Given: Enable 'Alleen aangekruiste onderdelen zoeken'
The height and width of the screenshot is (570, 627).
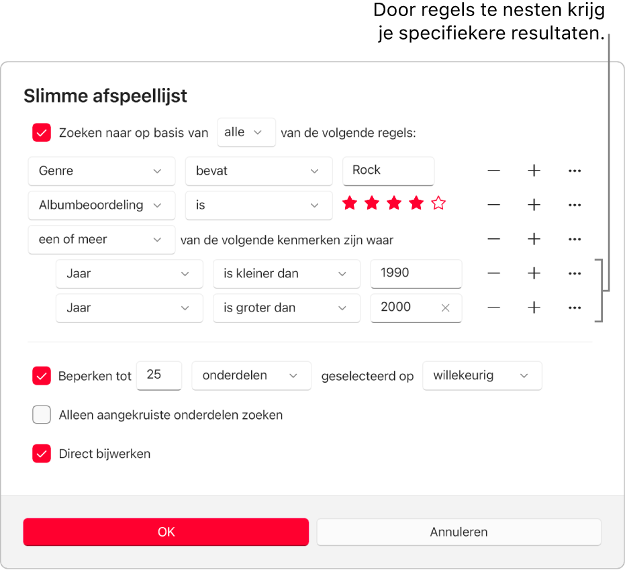Looking at the screenshot, I should coord(41,415).
